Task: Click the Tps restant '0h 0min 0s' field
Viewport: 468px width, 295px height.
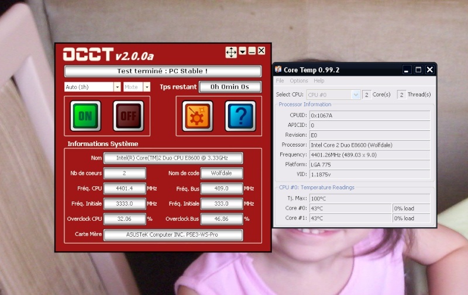Action: coord(230,87)
